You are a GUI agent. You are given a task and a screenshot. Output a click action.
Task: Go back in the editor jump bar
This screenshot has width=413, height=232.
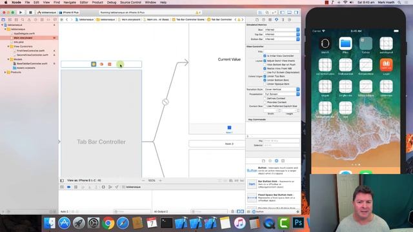67,20
